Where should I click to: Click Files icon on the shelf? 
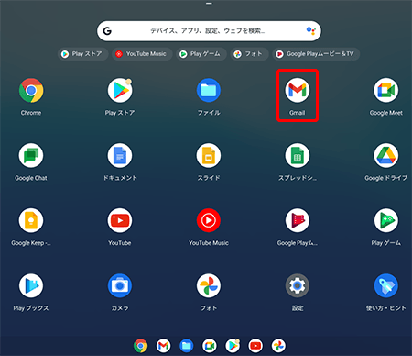click(187, 346)
